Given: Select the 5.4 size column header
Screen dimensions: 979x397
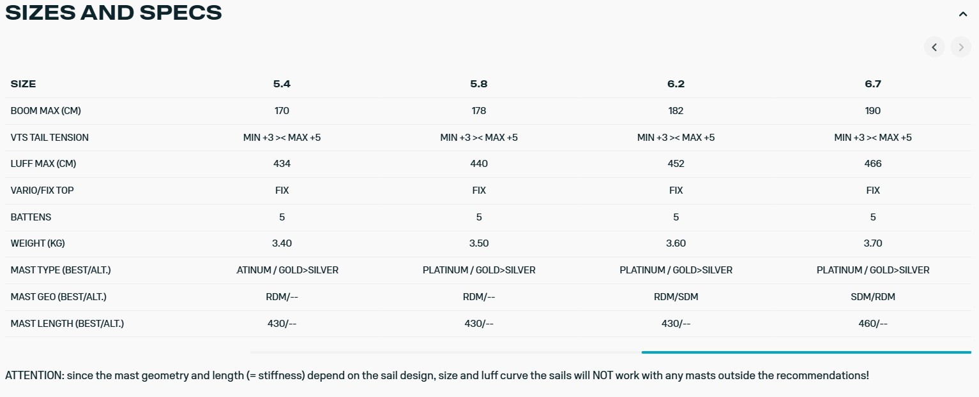Looking at the screenshot, I should 282,84.
